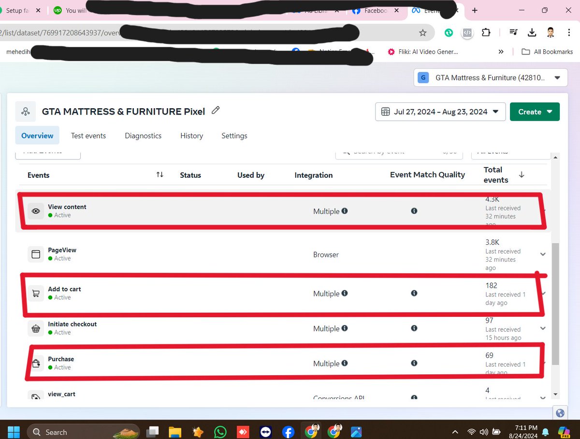Open Initiate checkout Event Match Quality info
Viewport: 580px width, 439px height.
pyautogui.click(x=414, y=328)
